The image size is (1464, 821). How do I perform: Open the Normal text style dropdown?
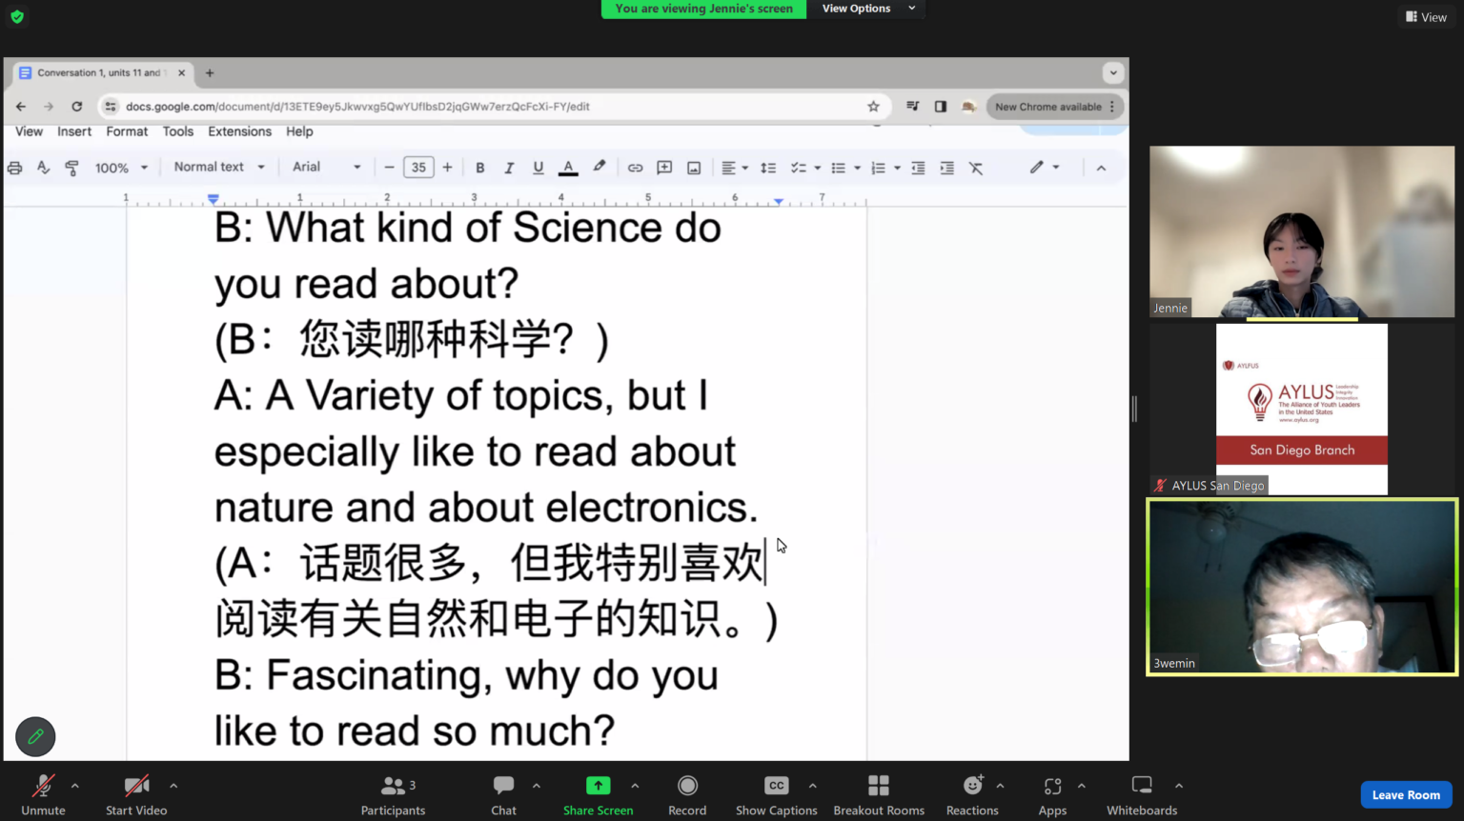click(219, 168)
